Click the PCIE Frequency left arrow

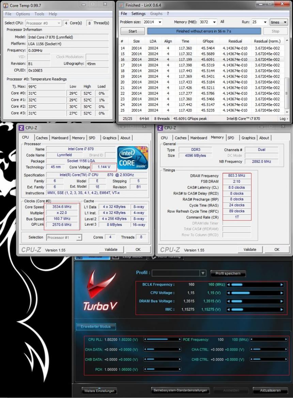[x=251, y=339]
